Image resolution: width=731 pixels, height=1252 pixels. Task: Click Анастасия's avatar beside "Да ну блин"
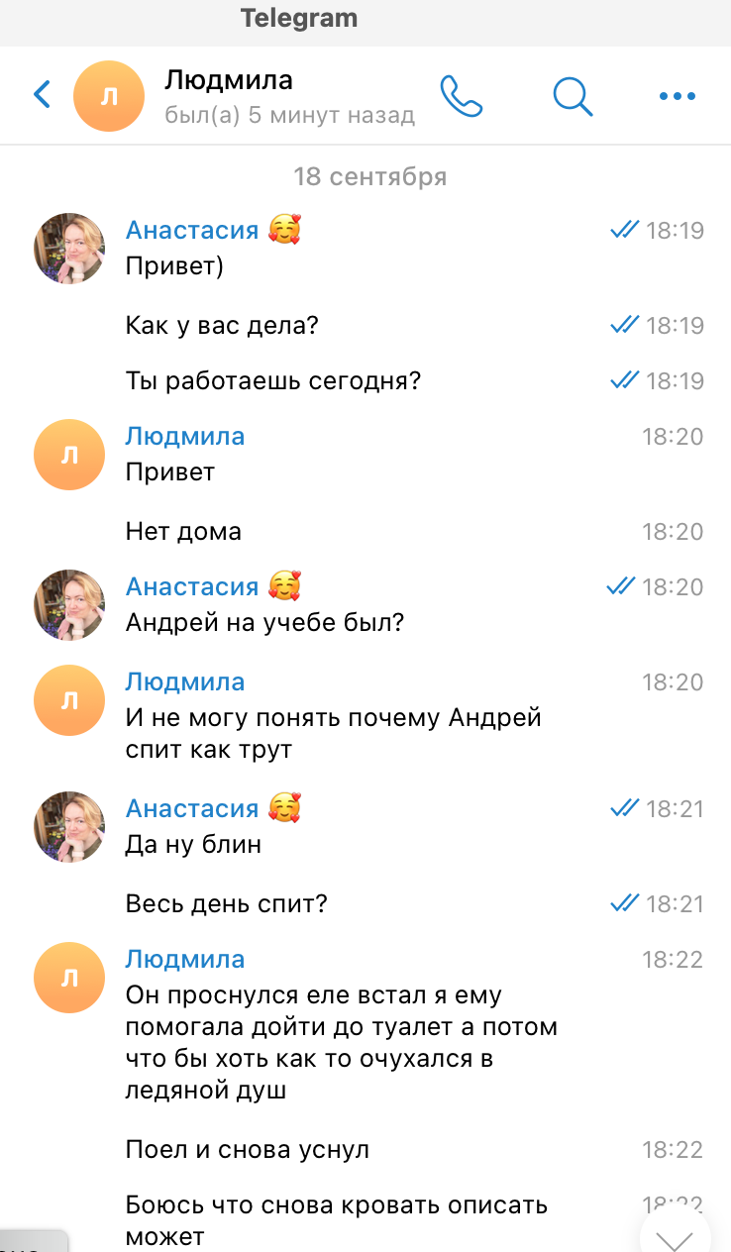coord(69,827)
